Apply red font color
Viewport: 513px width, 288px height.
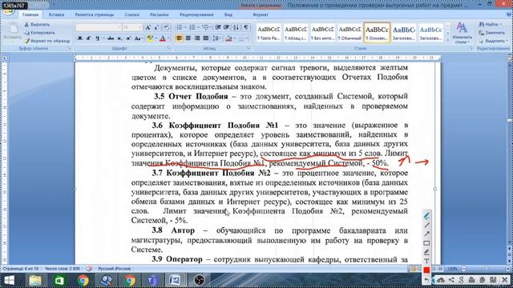pos(163,38)
